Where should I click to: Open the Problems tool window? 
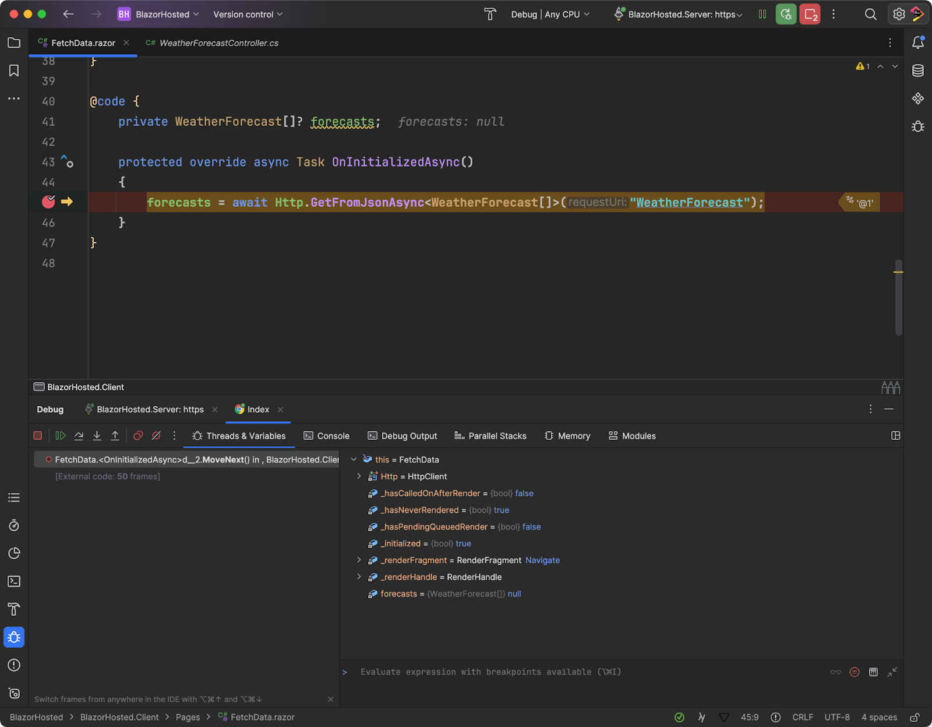pos(14,665)
